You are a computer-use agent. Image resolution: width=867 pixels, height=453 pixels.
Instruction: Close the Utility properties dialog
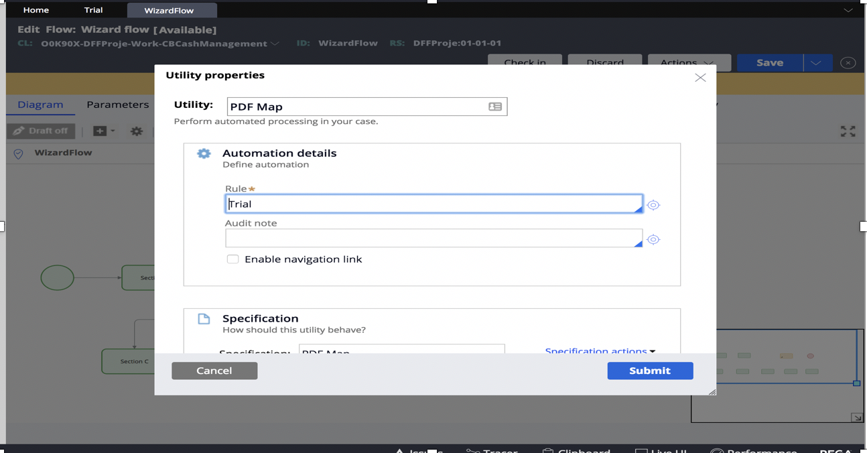pyautogui.click(x=700, y=78)
